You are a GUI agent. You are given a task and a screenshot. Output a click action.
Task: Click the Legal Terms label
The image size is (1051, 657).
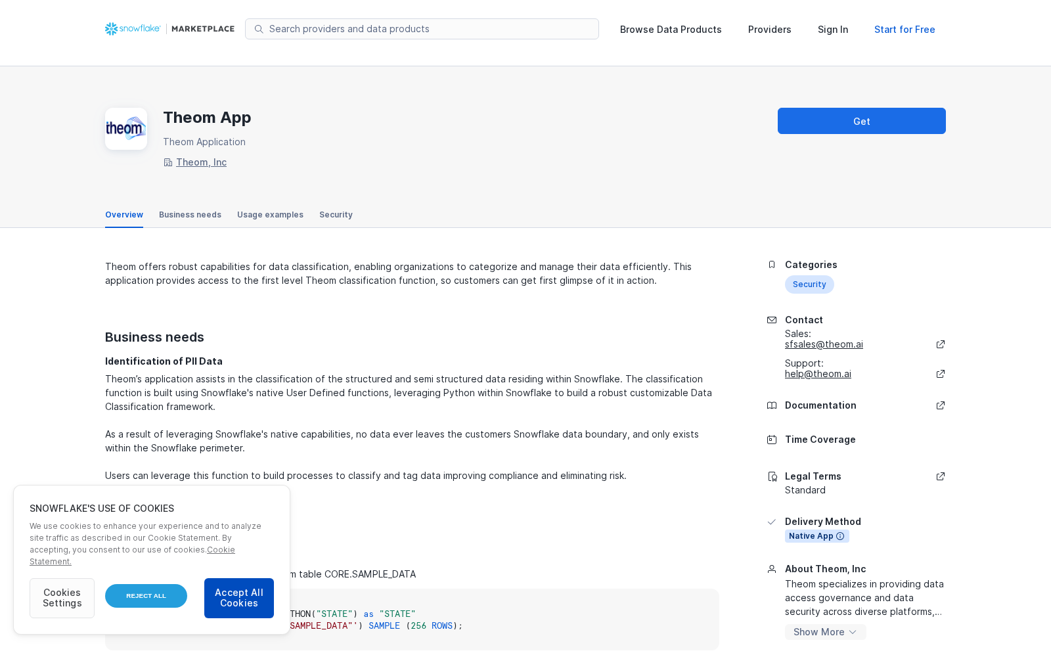point(813,476)
